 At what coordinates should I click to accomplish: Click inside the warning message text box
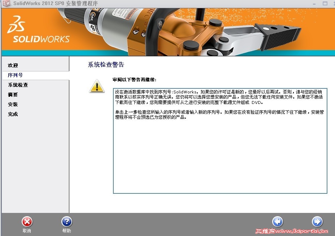tap(220, 141)
